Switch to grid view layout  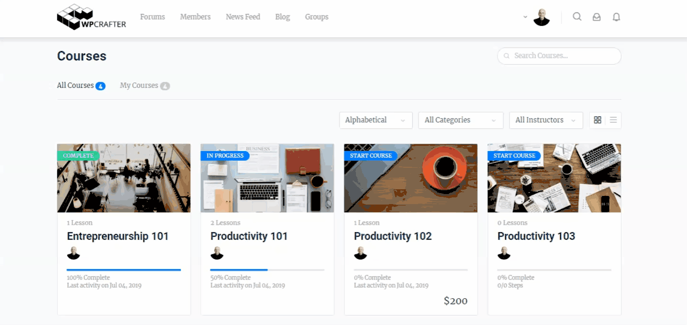(598, 120)
